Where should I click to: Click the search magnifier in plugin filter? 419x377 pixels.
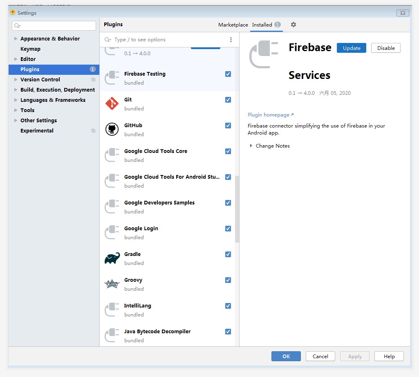click(108, 40)
